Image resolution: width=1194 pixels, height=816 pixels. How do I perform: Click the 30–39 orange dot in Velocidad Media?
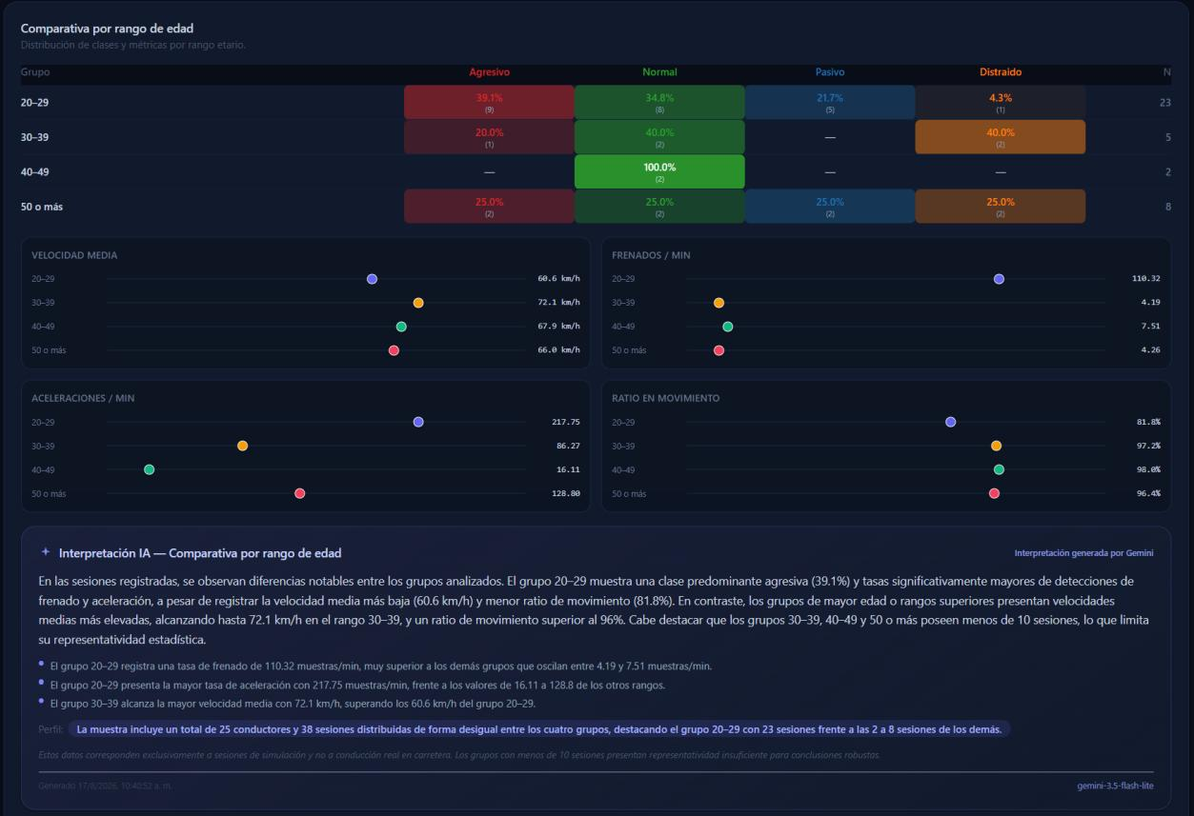418,303
